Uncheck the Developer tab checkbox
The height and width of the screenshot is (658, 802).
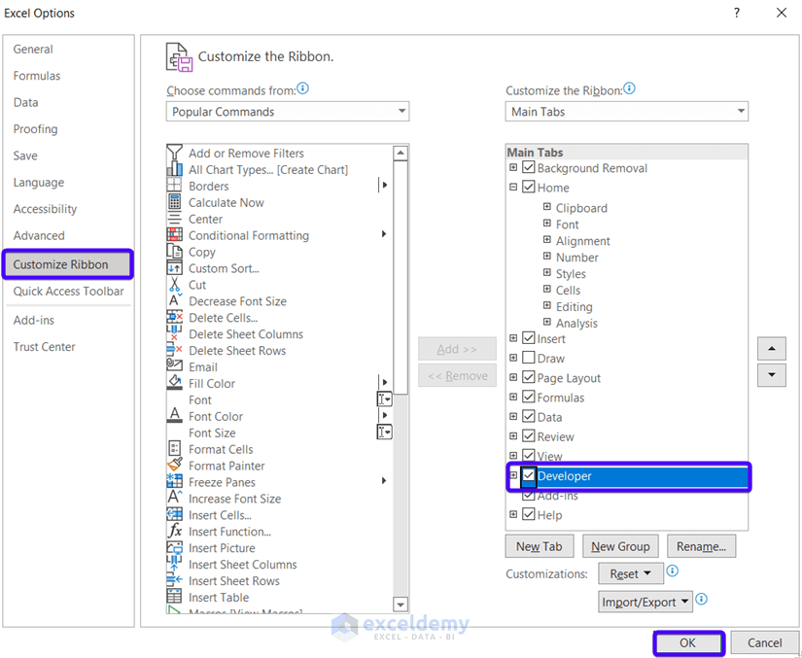529,476
